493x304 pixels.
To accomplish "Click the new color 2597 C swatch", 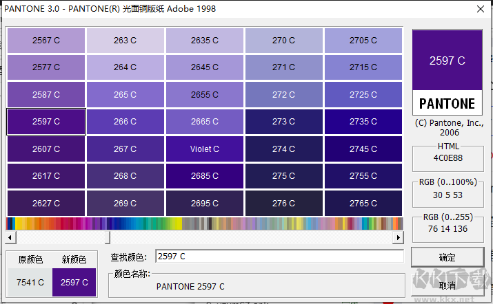I will tap(74, 283).
